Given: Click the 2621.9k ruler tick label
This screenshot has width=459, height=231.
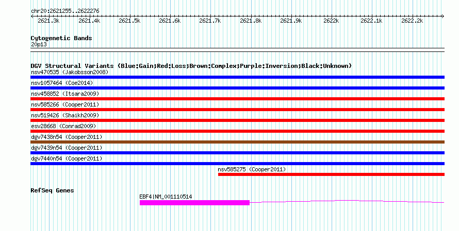Looking at the screenshot, I should [x=291, y=21].
